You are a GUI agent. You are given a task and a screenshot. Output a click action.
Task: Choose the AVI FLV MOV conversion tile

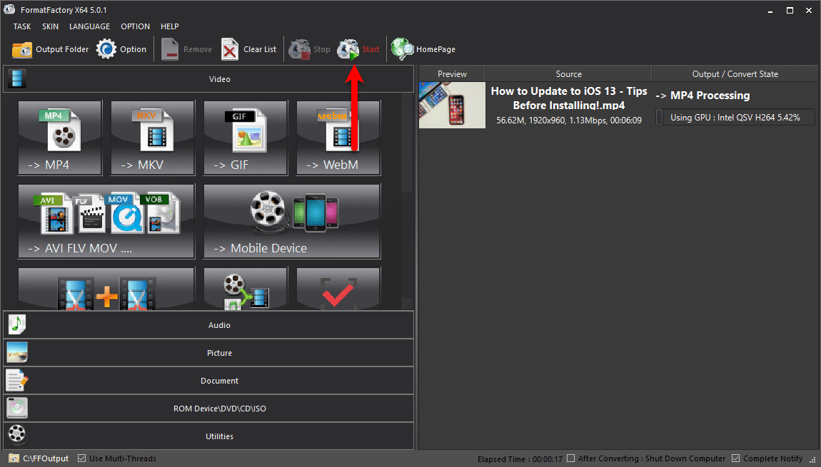point(106,221)
